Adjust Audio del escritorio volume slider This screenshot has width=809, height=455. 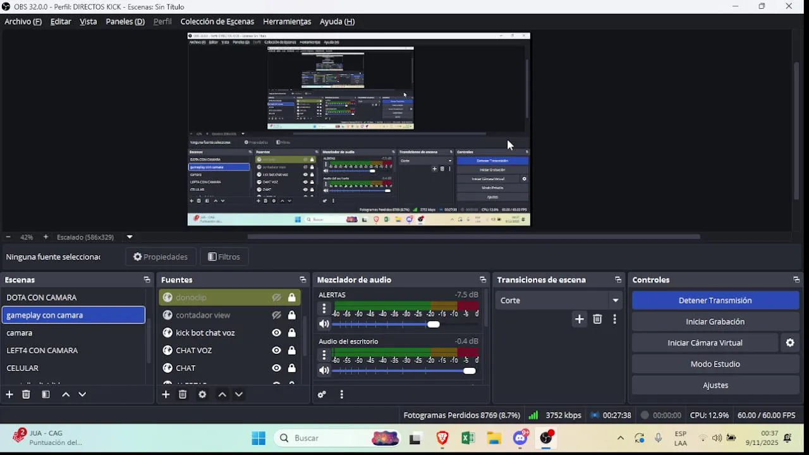404,370
